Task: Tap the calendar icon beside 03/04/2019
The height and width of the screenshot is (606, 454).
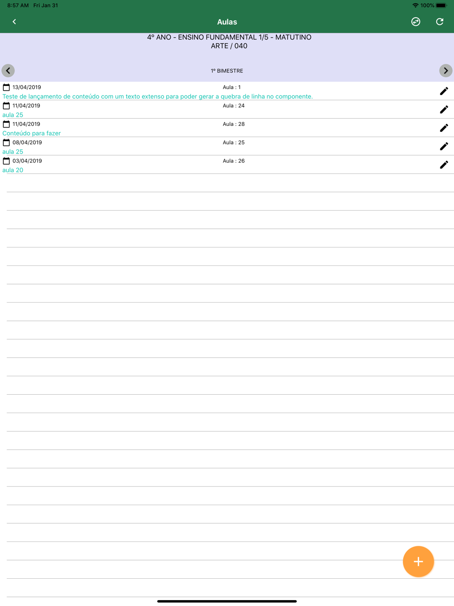Action: (x=6, y=161)
